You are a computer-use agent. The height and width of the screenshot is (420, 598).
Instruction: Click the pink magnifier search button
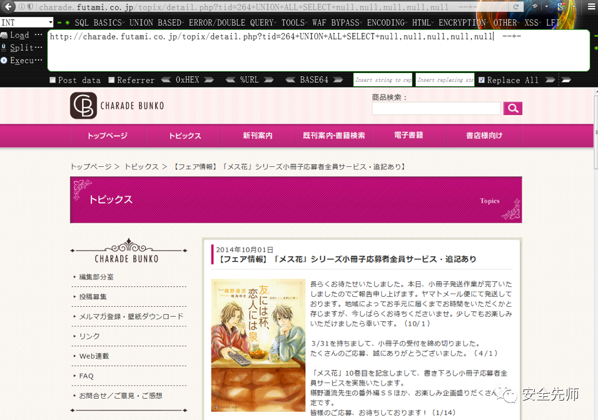pos(512,108)
